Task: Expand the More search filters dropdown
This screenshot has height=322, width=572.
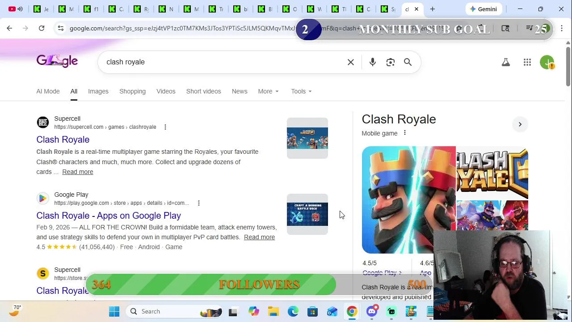Action: (268, 91)
